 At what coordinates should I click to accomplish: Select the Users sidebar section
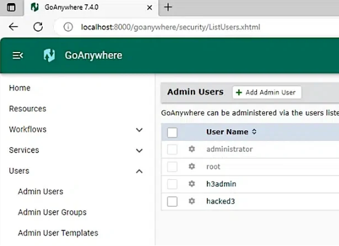point(19,171)
